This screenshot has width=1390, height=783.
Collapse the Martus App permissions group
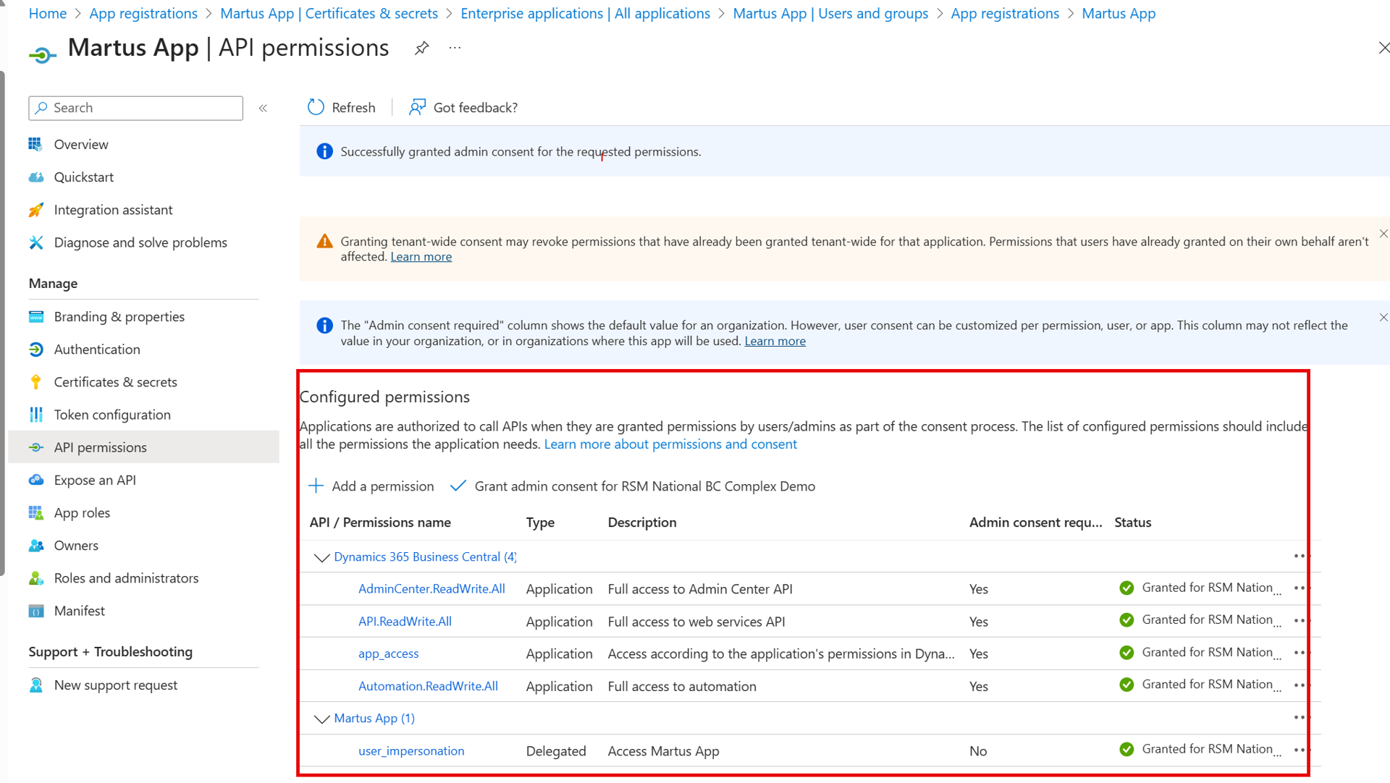(x=321, y=719)
